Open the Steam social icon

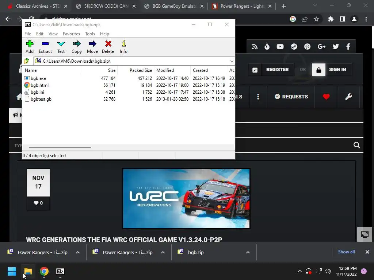click(x=294, y=46)
